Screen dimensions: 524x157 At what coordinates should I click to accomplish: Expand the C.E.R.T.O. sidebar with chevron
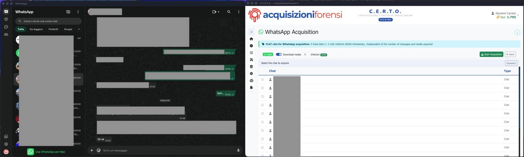coord(251,32)
